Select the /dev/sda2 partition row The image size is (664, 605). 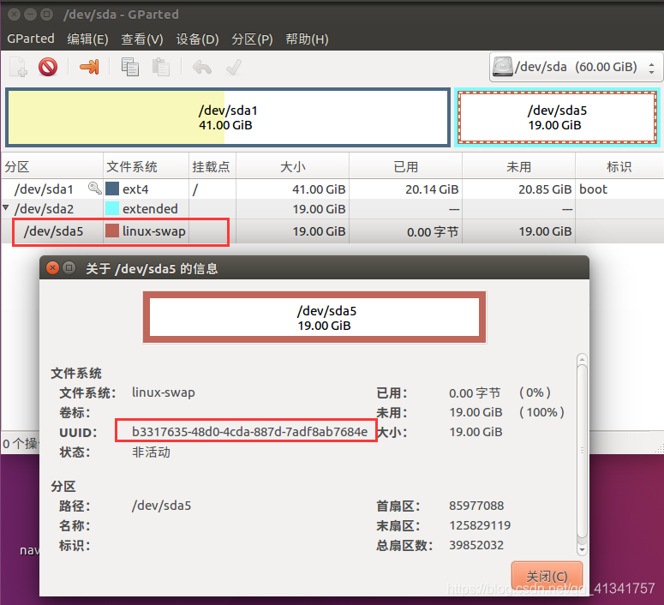[x=332, y=209]
